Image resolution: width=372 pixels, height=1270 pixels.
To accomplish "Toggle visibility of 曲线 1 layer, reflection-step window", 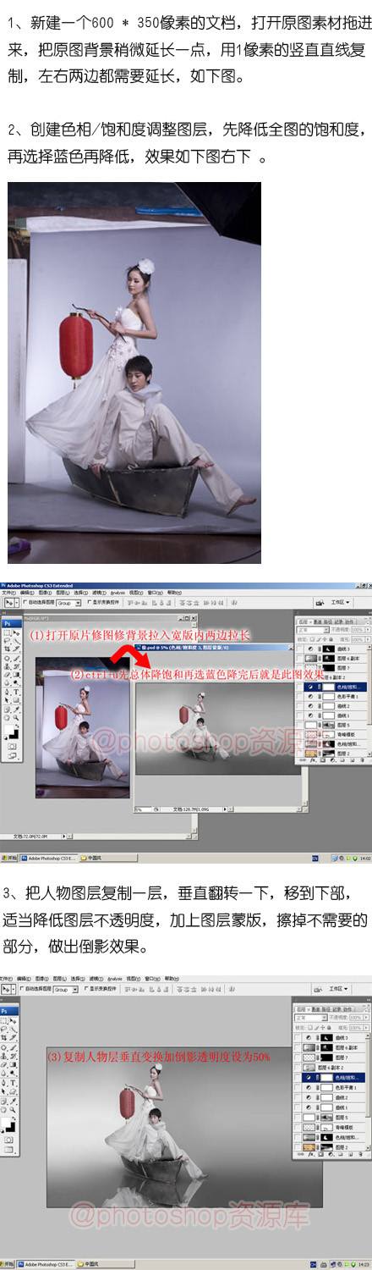I will [297, 1107].
